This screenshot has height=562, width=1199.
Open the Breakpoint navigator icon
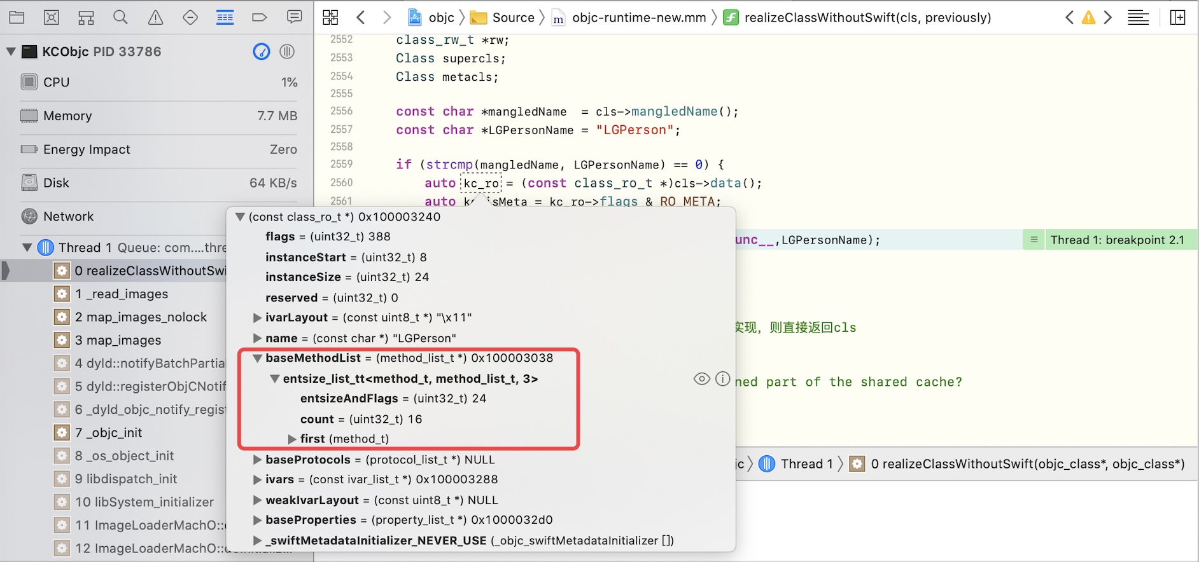point(259,17)
